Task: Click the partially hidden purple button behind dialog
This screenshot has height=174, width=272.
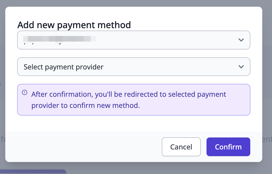Action: [33, 172]
